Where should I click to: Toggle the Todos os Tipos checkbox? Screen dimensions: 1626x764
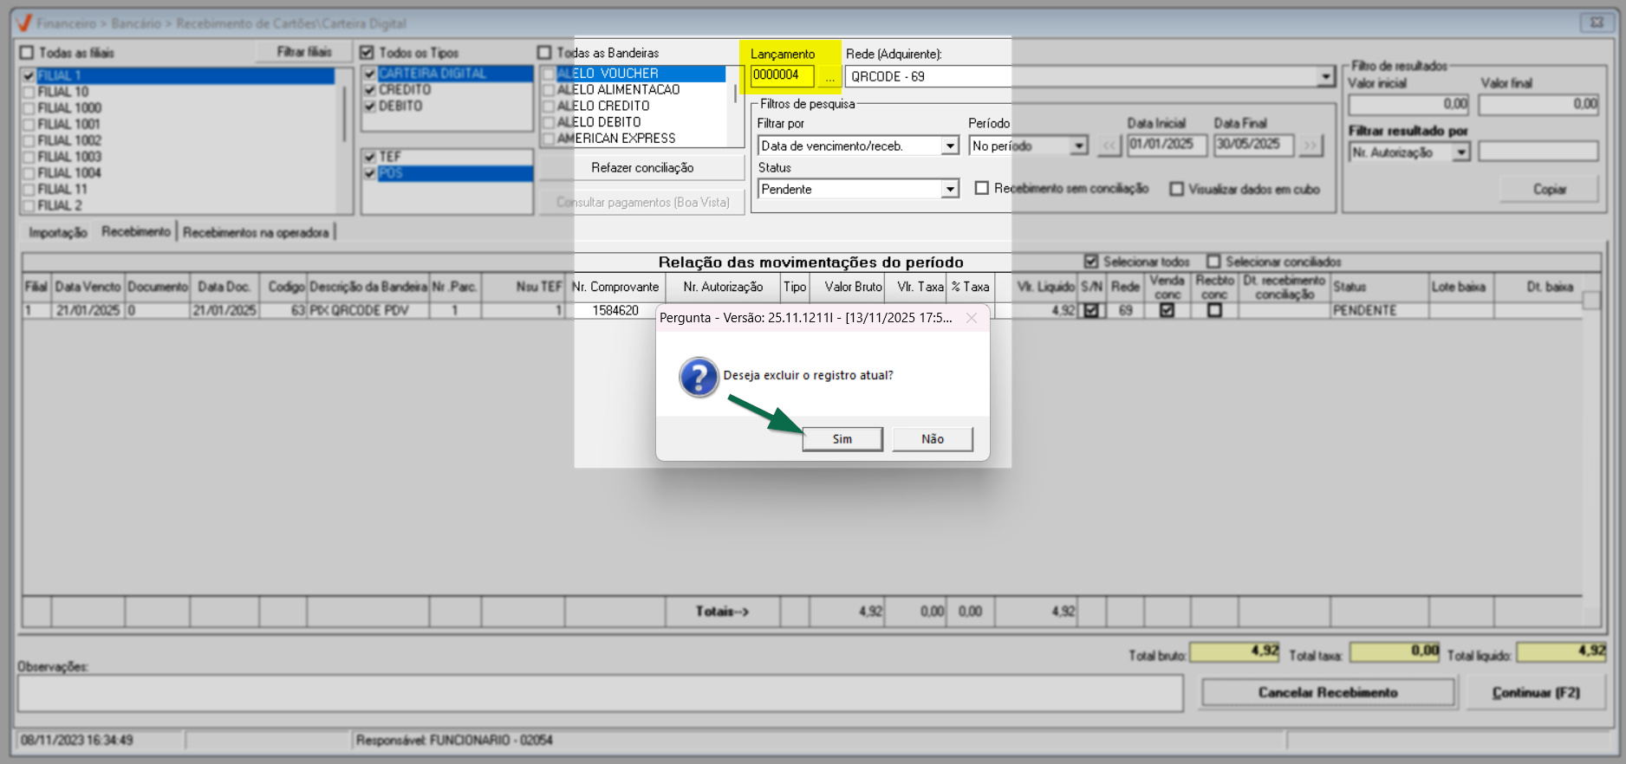pos(367,53)
